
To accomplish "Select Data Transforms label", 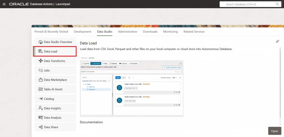I will coord(54,61).
